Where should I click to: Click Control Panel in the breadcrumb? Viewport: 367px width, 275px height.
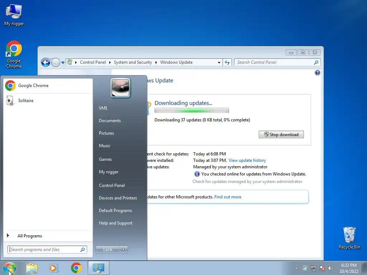93,62
